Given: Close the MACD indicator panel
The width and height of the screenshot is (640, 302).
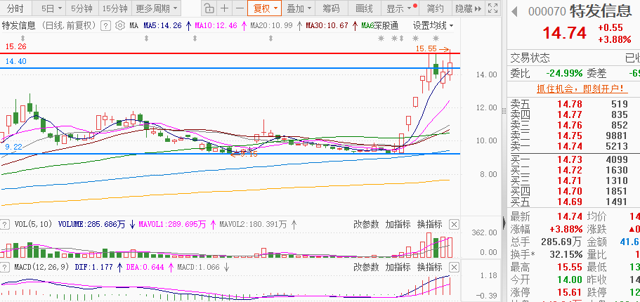Looking at the screenshot, I should click(x=454, y=268).
